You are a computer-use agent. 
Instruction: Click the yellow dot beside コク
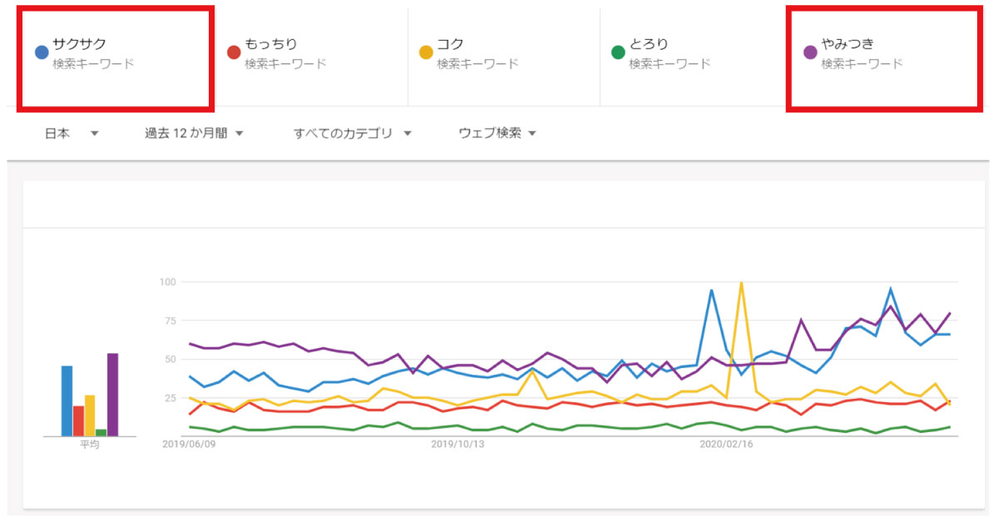426,52
